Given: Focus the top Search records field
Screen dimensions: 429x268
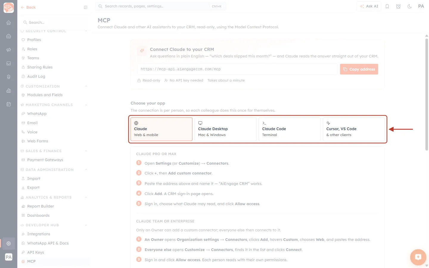Looking at the screenshot, I should [x=161, y=6].
